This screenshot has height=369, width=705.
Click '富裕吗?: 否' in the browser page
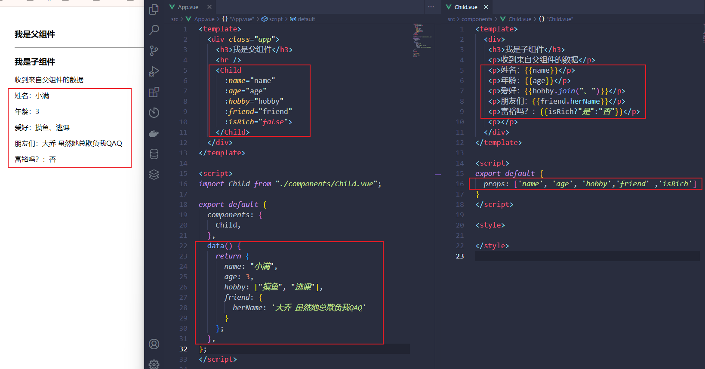click(35, 160)
